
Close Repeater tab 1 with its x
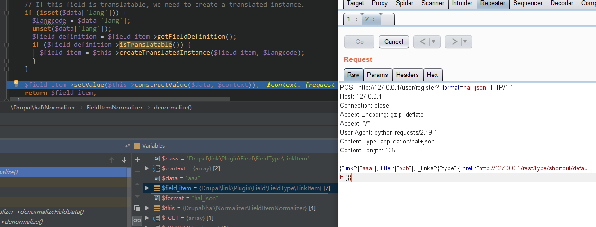pos(356,20)
